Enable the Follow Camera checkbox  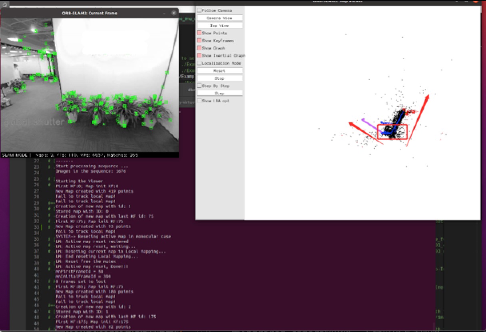(199, 10)
